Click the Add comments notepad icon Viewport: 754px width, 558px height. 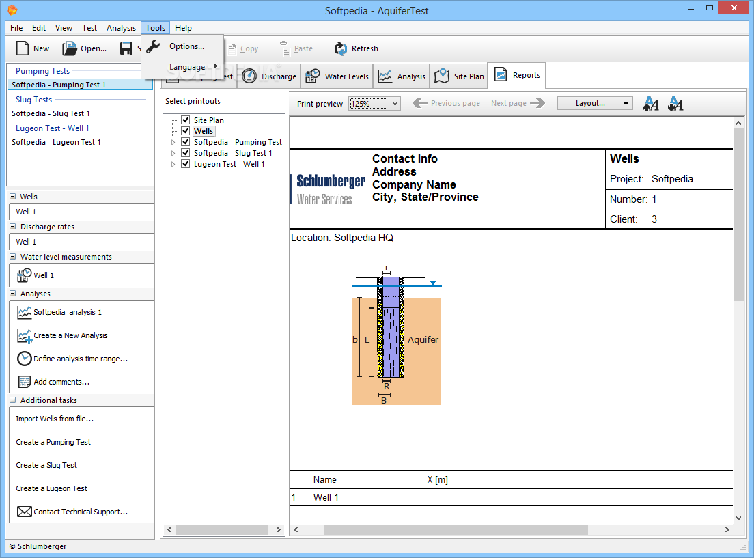click(x=24, y=382)
